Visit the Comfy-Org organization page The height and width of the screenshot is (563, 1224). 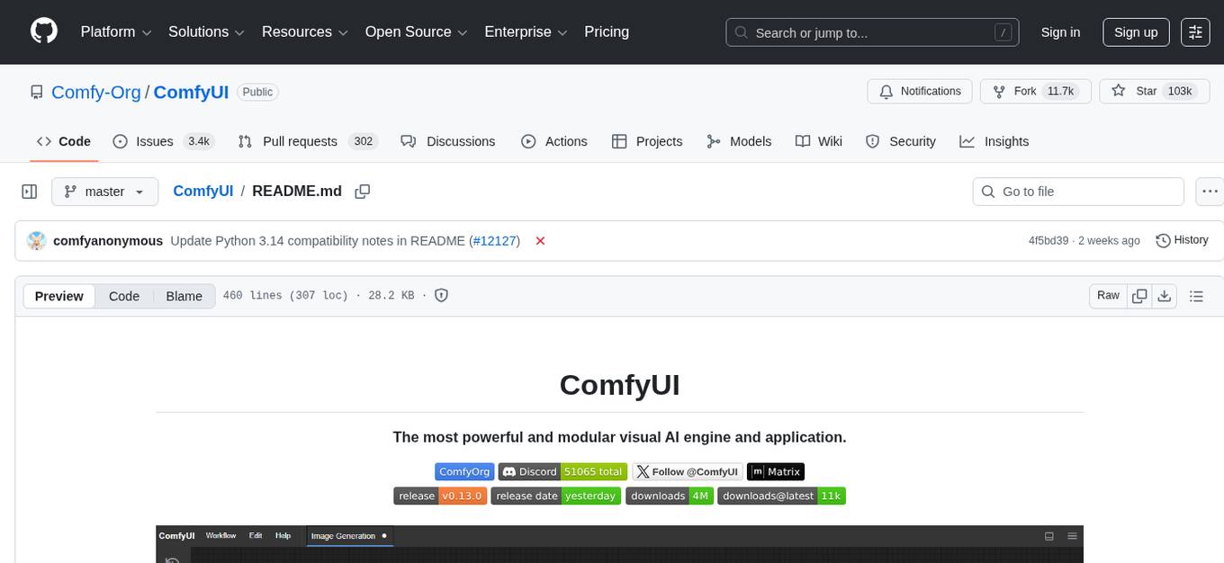click(x=95, y=92)
